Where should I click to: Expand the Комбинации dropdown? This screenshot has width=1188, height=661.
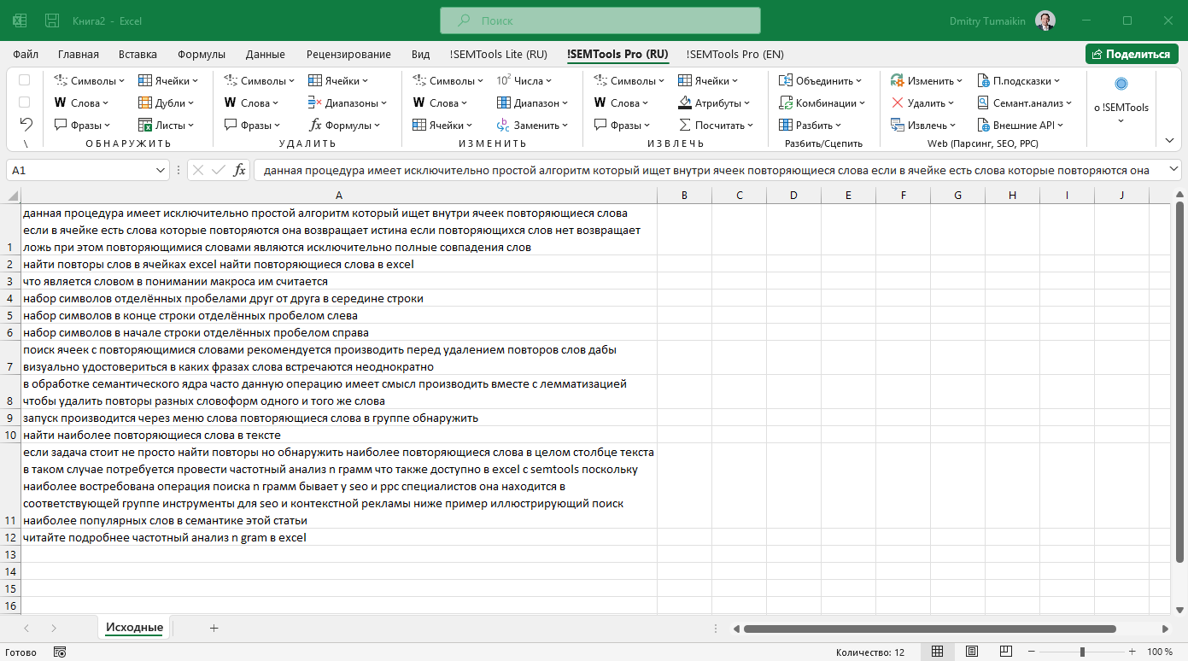tap(822, 103)
